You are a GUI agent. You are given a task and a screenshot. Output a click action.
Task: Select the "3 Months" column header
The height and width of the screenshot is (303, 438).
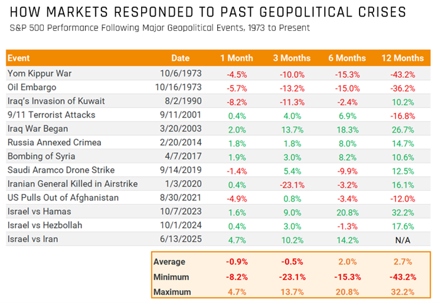click(293, 58)
